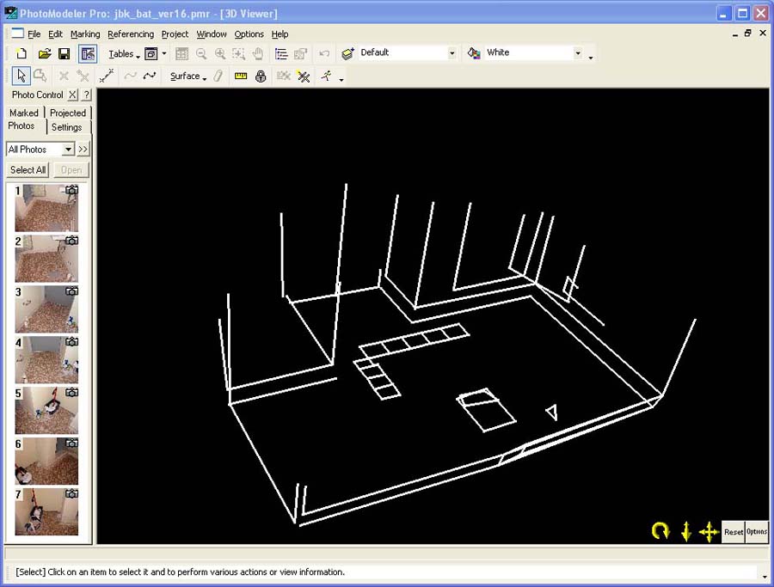Toggle the Photo Control panel toolbar icon
This screenshot has width=774, height=587.
coord(88,53)
